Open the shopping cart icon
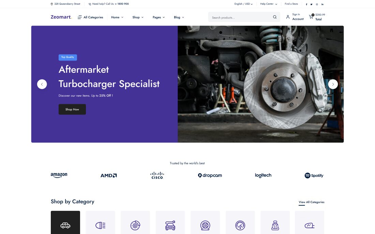 tap(311, 17)
